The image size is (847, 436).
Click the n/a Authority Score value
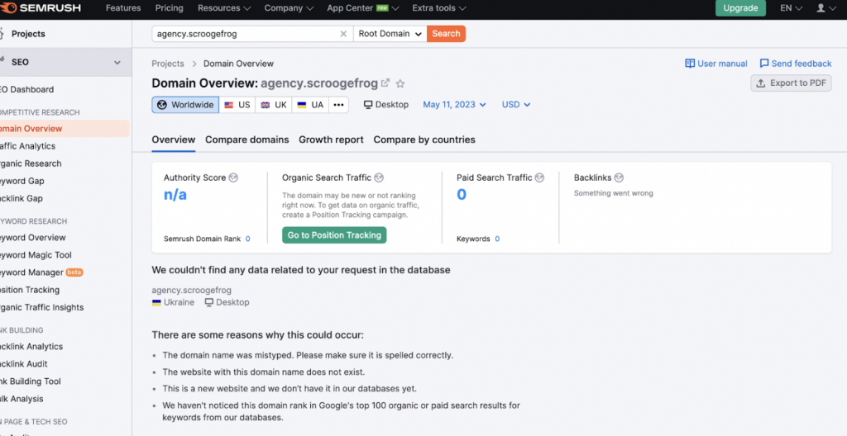click(x=175, y=195)
